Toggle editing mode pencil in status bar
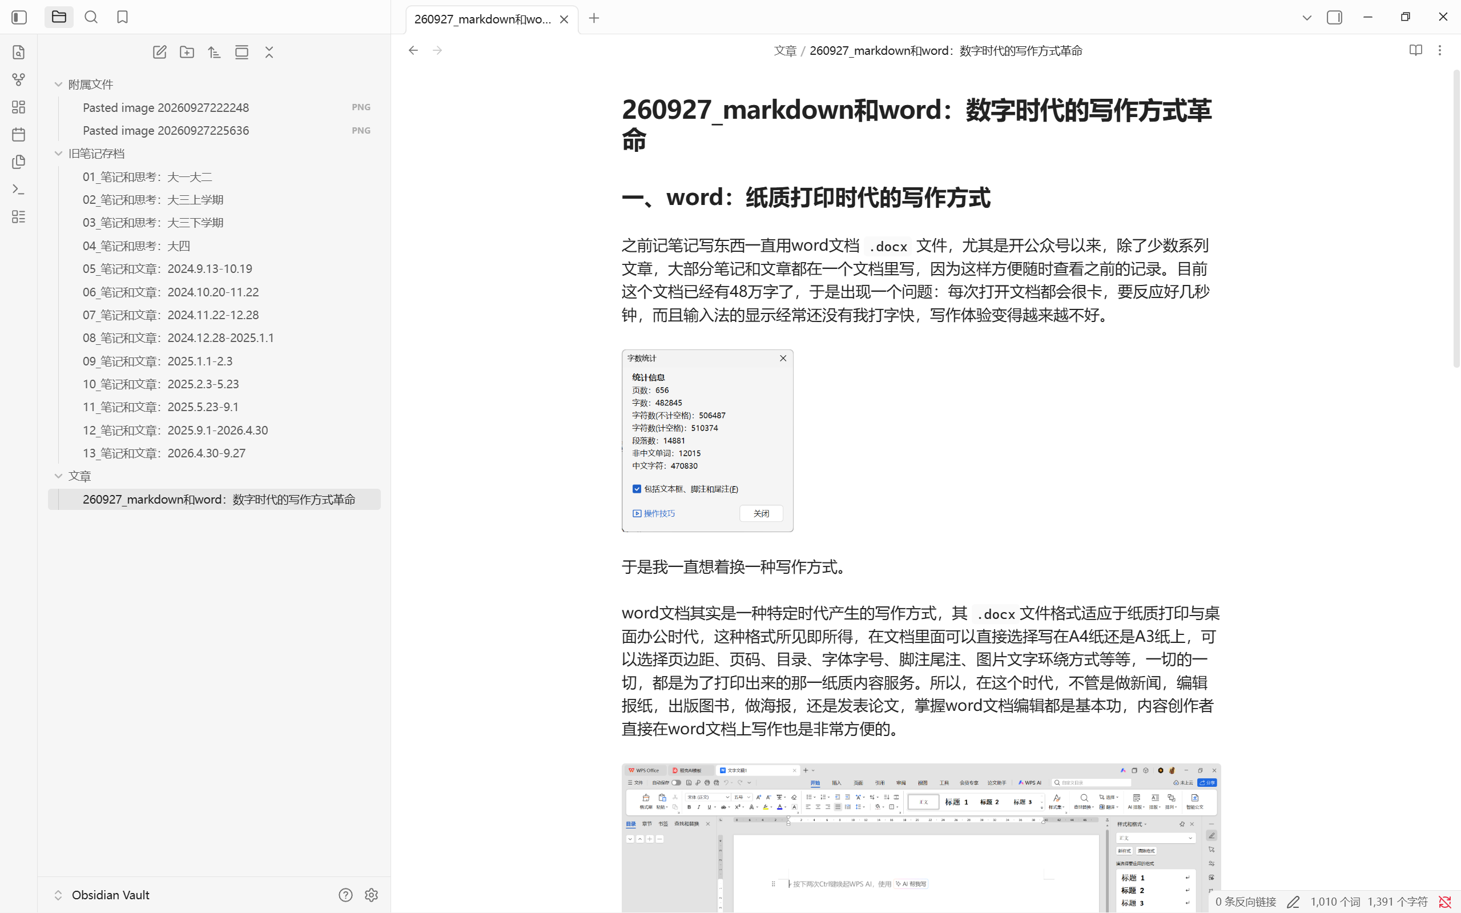The width and height of the screenshot is (1461, 913). (x=1293, y=902)
